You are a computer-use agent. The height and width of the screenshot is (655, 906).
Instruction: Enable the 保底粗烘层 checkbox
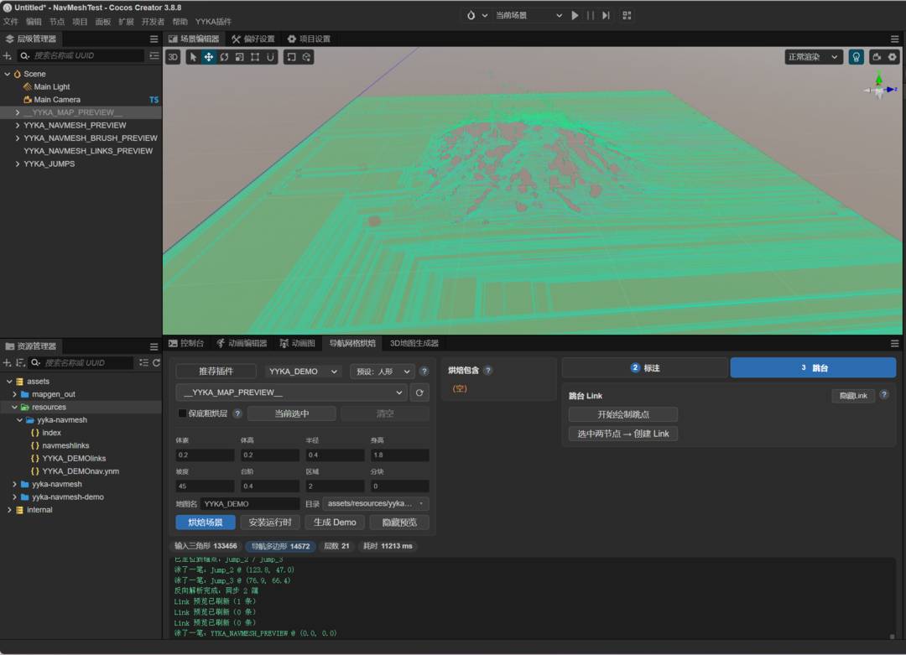[183, 413]
